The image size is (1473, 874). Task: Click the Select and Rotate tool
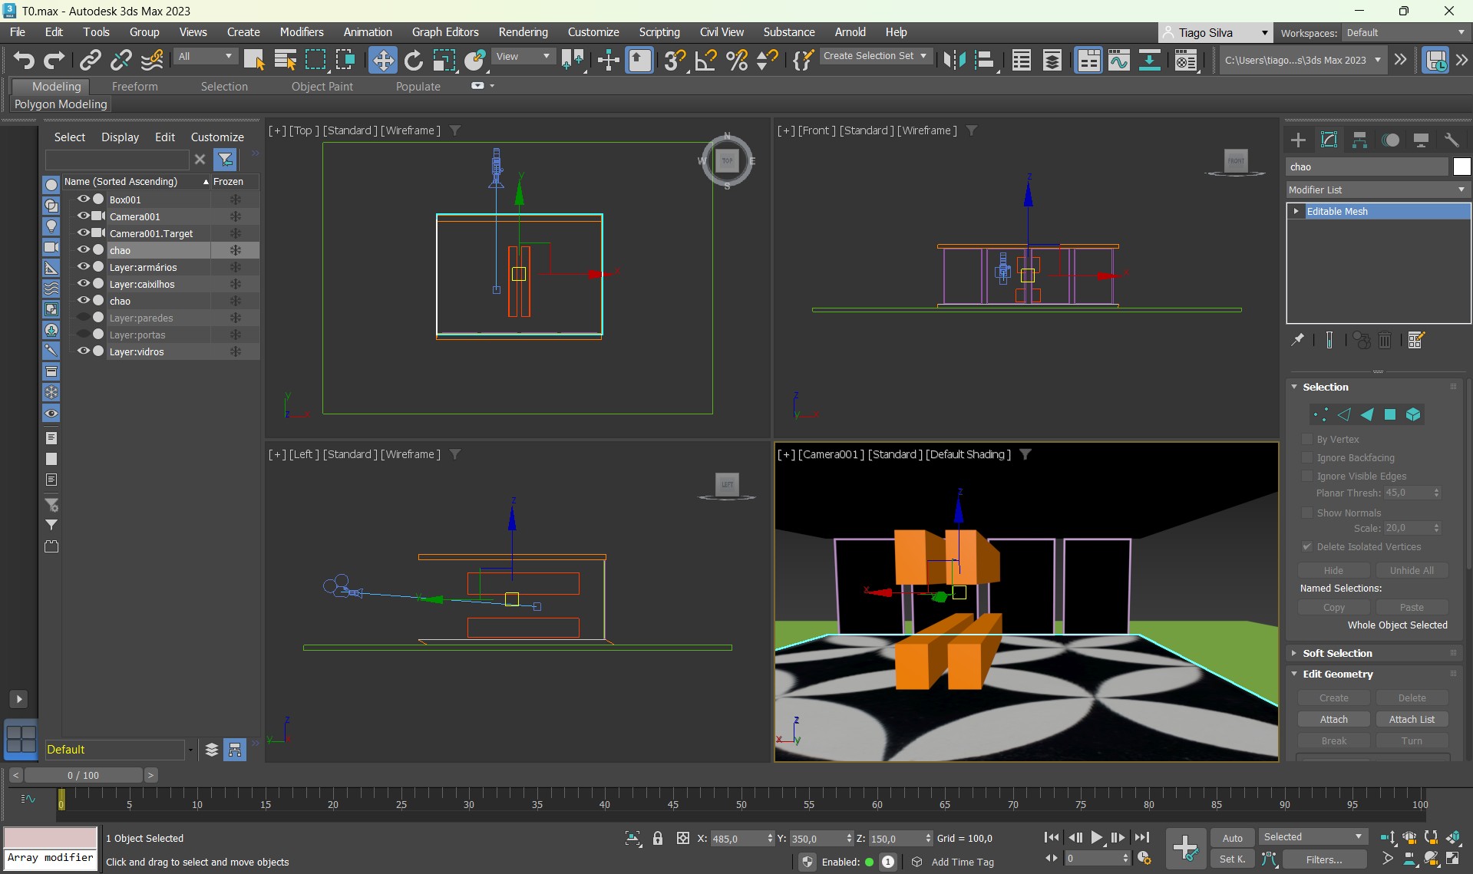[x=413, y=60]
